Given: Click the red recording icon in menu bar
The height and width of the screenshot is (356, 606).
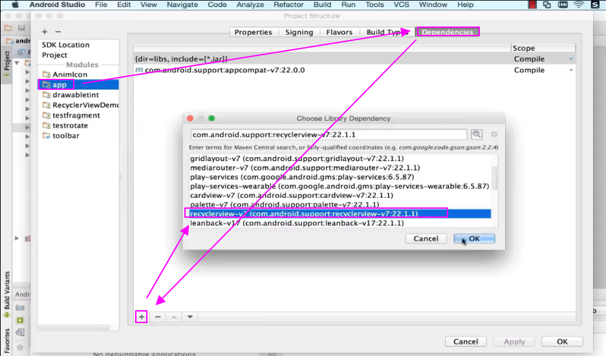Looking at the screenshot, I should click(532, 5).
